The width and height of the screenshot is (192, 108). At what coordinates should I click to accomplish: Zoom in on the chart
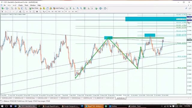point(78,8)
